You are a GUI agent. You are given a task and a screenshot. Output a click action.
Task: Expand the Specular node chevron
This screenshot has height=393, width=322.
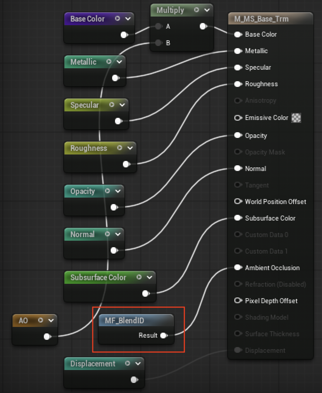pyautogui.click(x=122, y=105)
